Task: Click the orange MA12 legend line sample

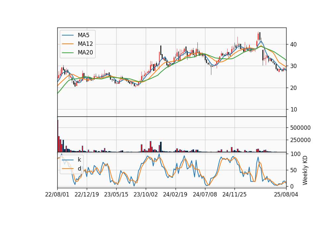Action: [68, 44]
